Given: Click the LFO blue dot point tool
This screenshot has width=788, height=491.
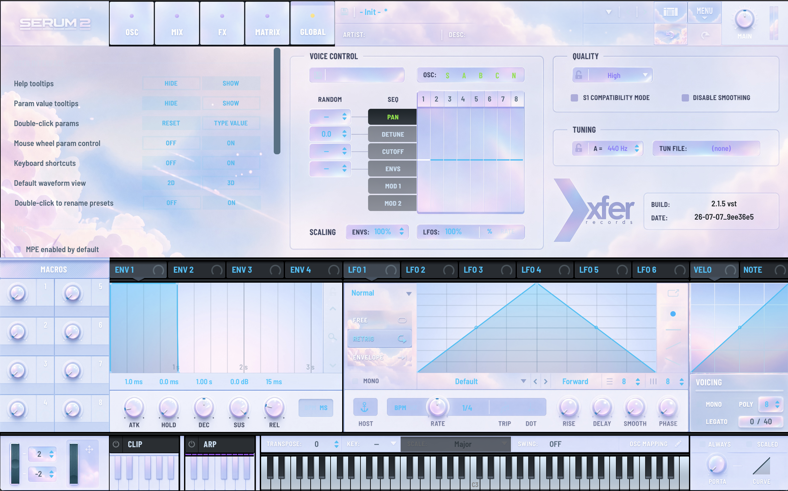Looking at the screenshot, I should 673,314.
